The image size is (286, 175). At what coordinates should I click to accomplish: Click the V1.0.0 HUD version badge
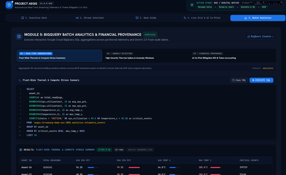(46, 3)
